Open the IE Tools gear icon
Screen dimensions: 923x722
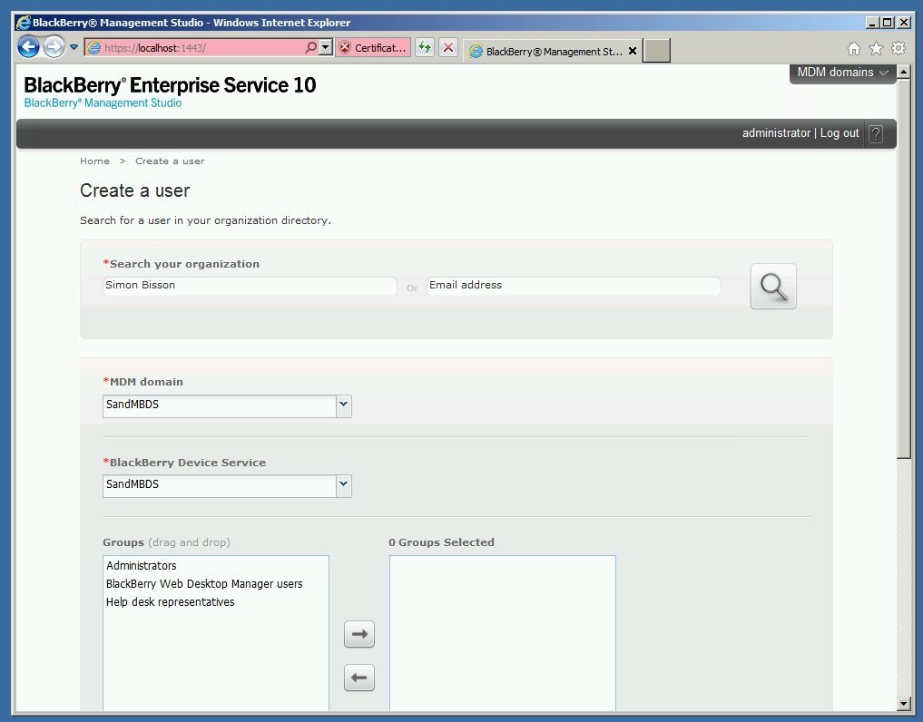[898, 49]
